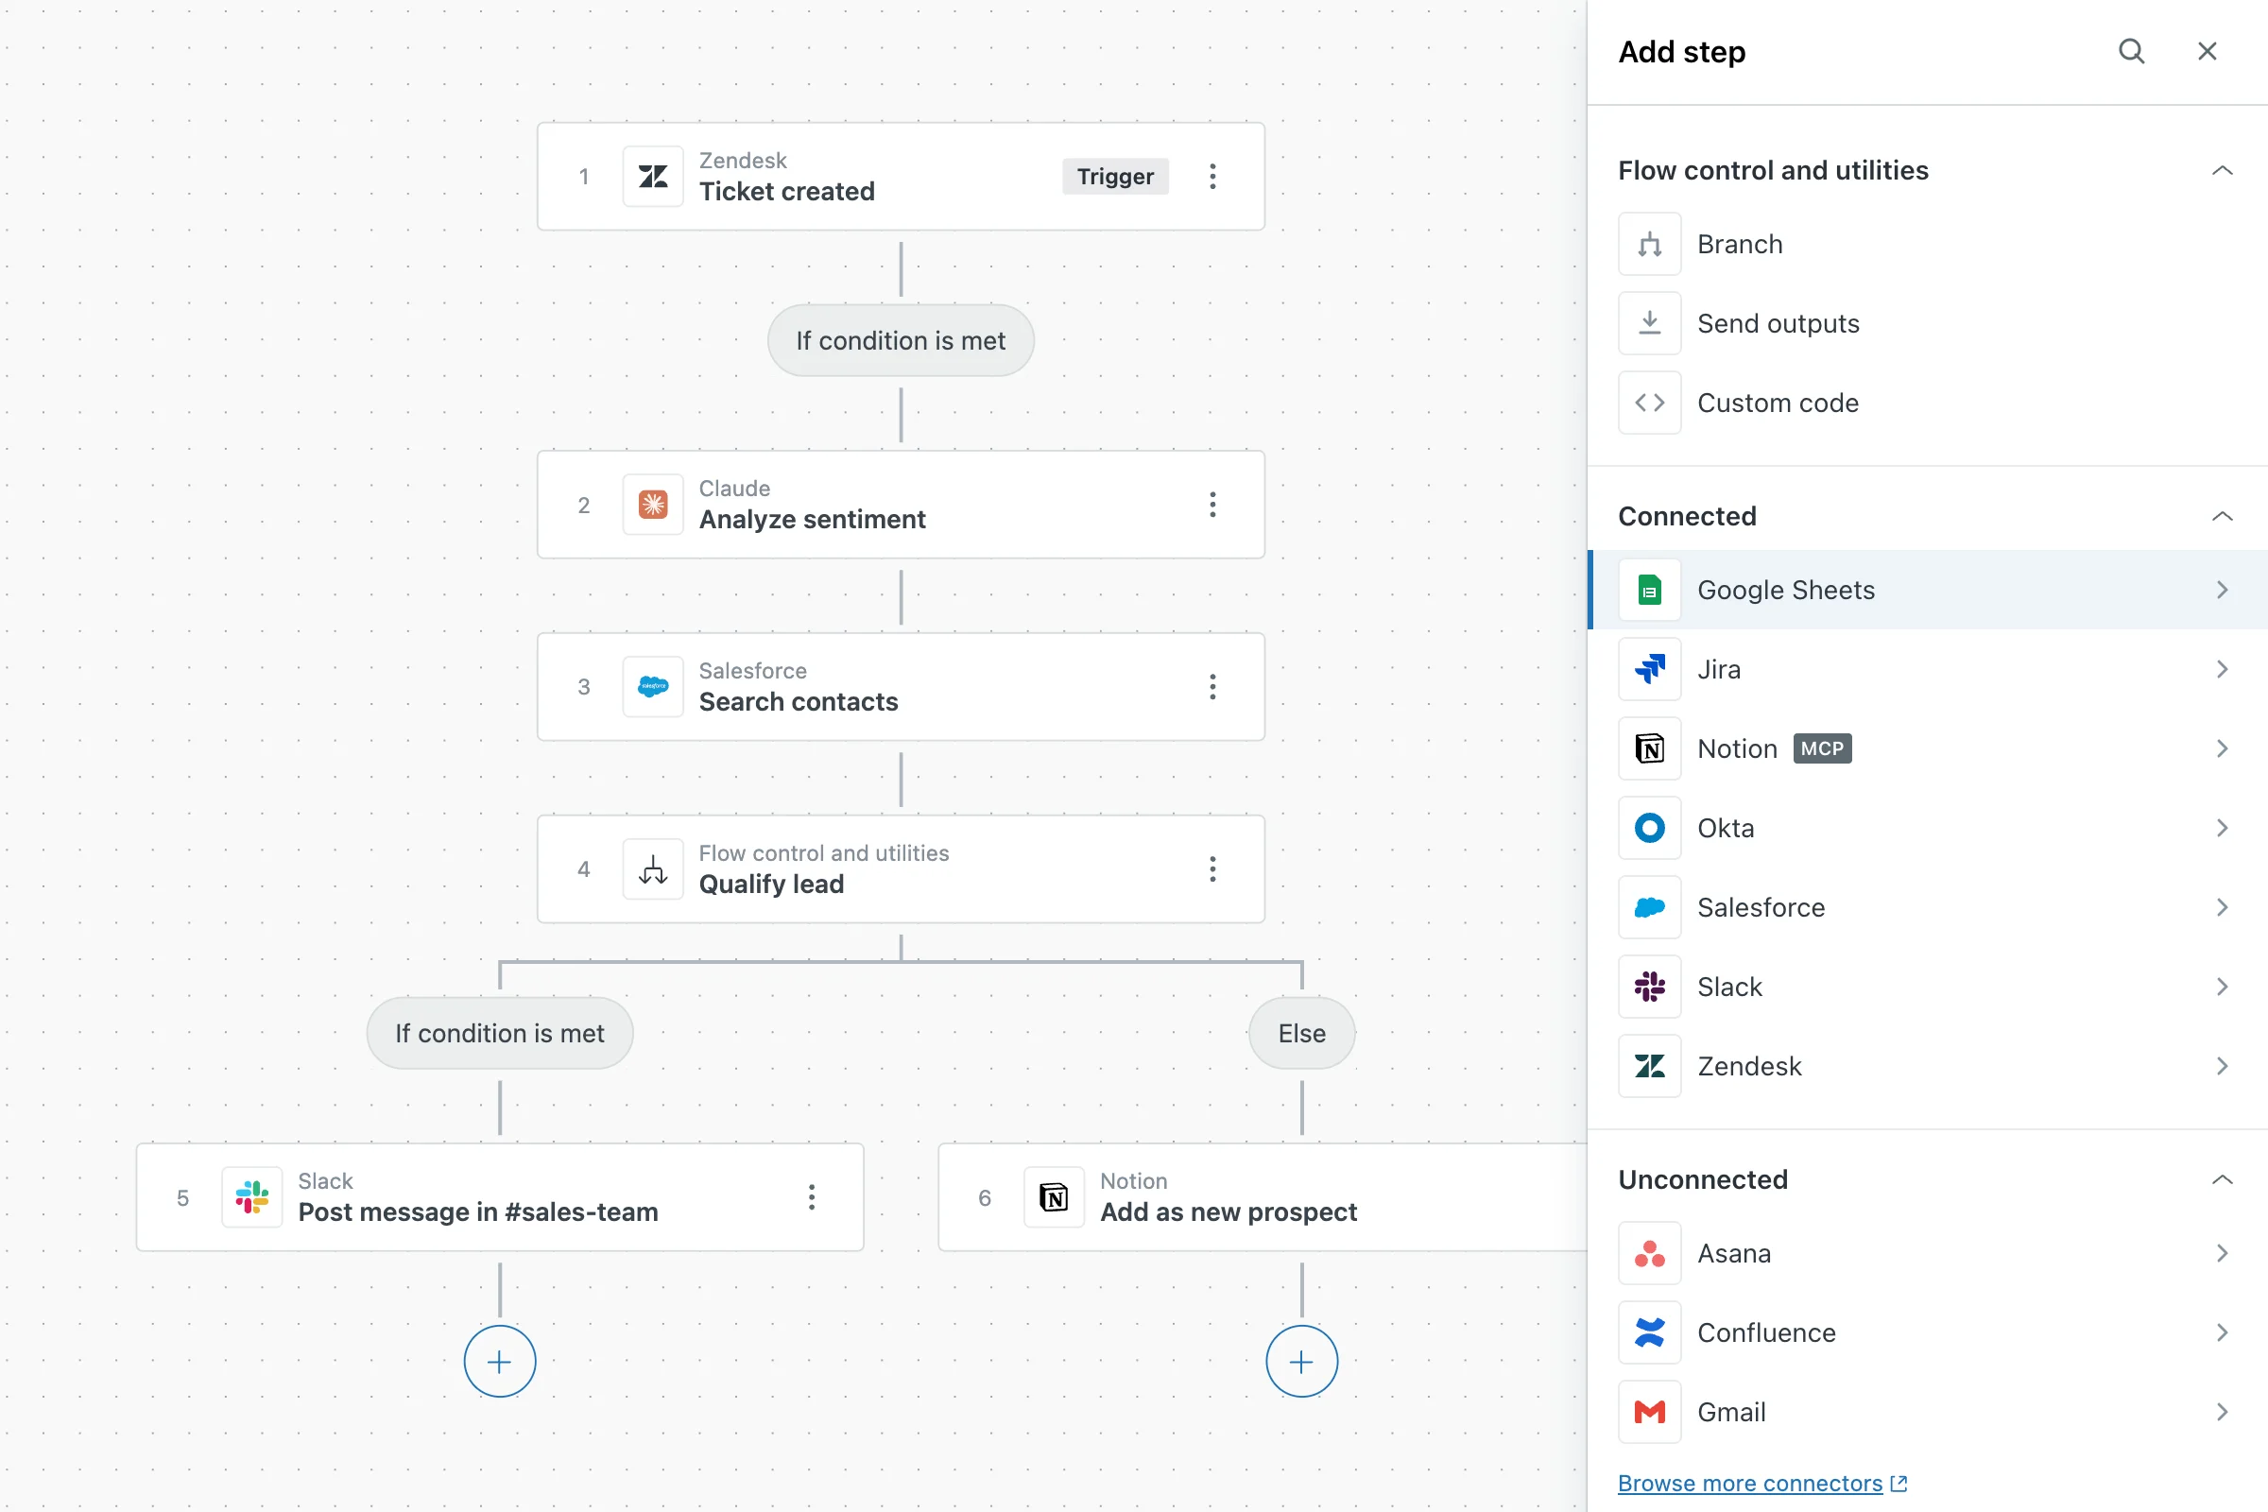
Task: Select the Qualify lead step title
Action: (771, 884)
